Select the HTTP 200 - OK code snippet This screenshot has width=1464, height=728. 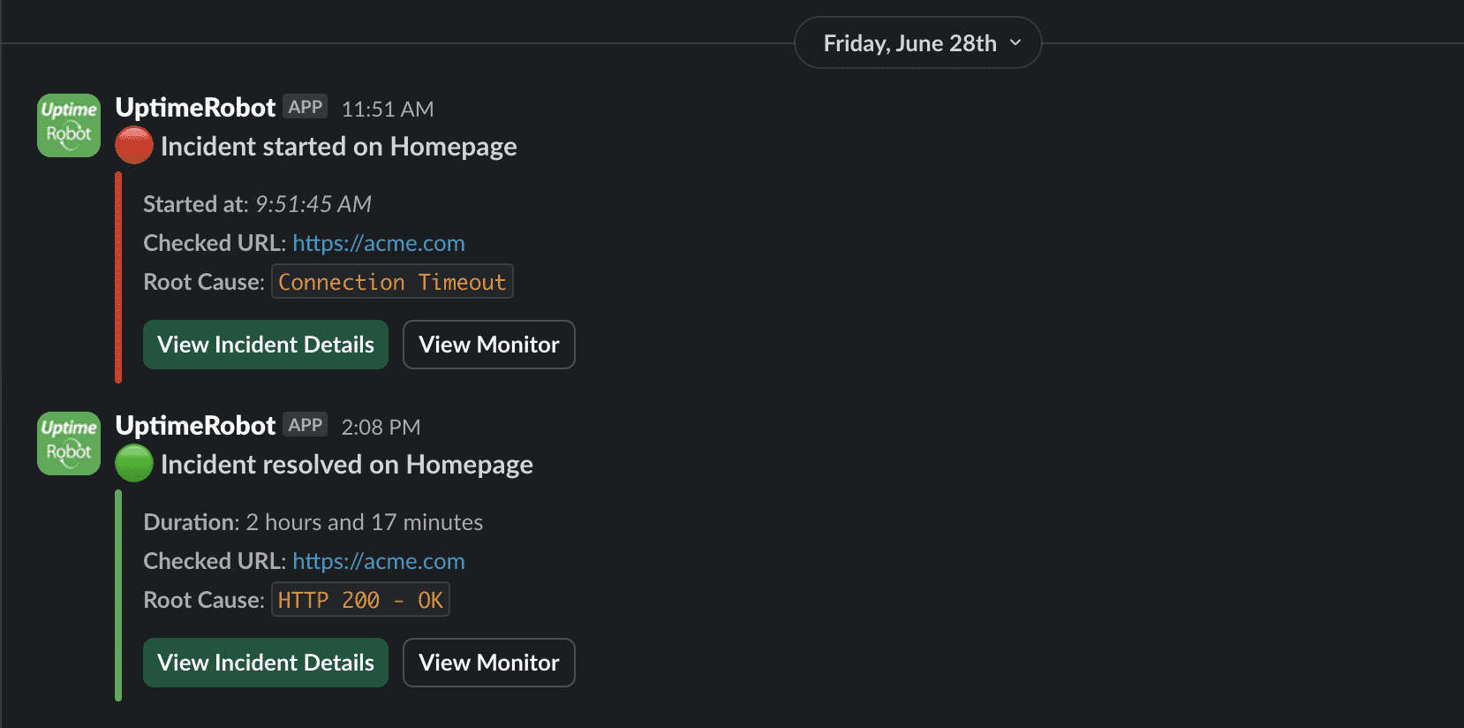(359, 599)
